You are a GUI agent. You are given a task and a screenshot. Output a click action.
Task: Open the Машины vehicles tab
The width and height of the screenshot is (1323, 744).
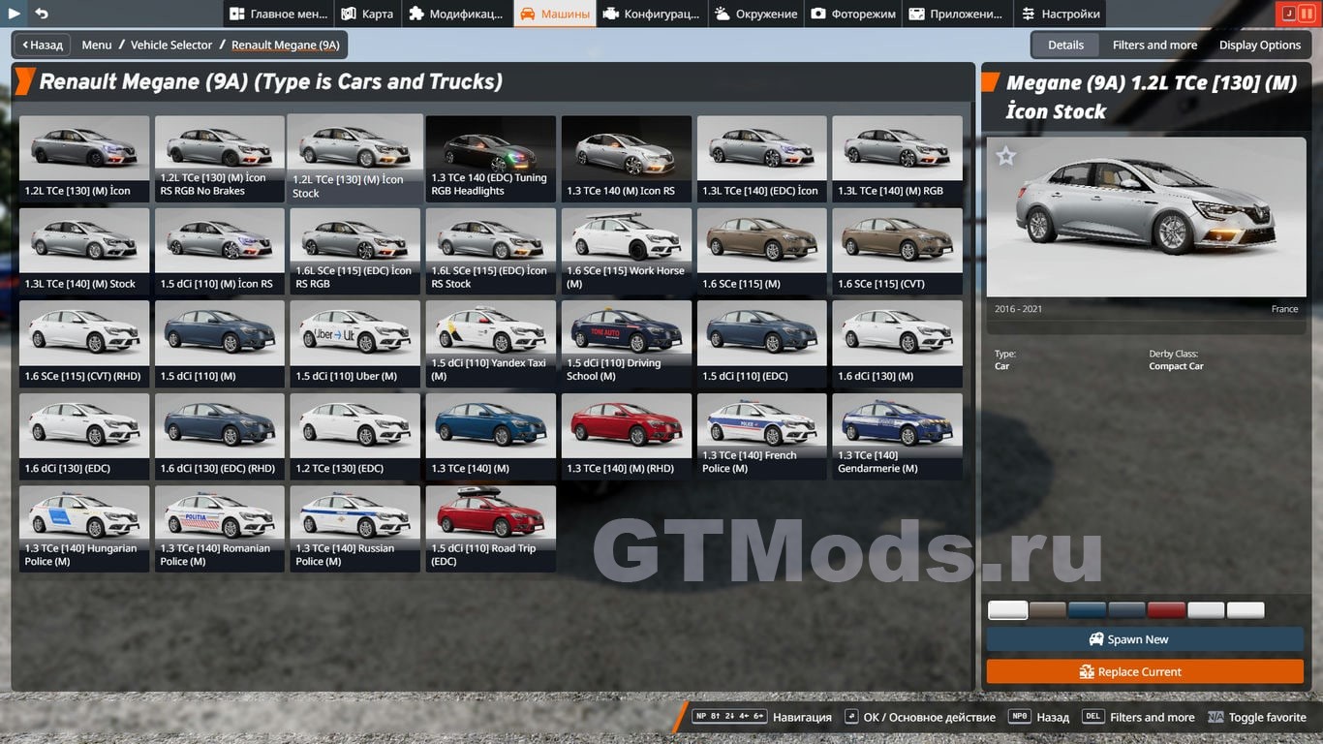pyautogui.click(x=555, y=14)
